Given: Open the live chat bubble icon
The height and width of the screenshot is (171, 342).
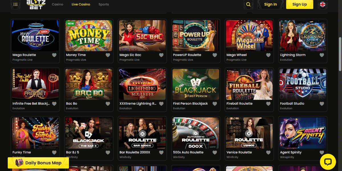Looking at the screenshot, I should pyautogui.click(x=328, y=162).
